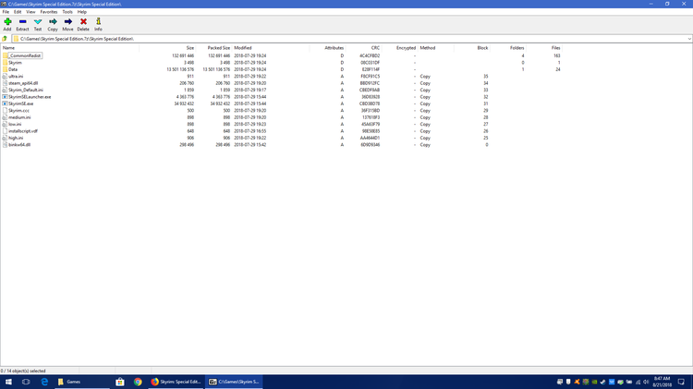Open the Tools menu

[x=67, y=12]
